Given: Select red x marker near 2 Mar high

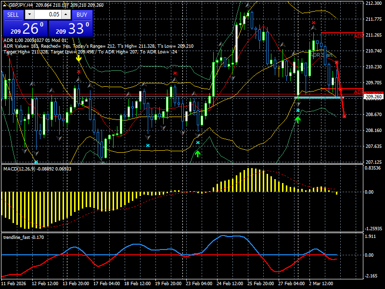Looking at the screenshot, I should [314, 23].
